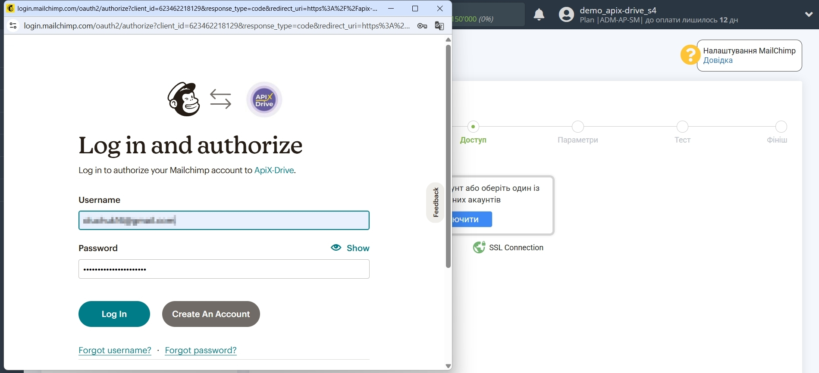
Task: Open notifications bell in ApiX-Drive
Action: tap(539, 15)
